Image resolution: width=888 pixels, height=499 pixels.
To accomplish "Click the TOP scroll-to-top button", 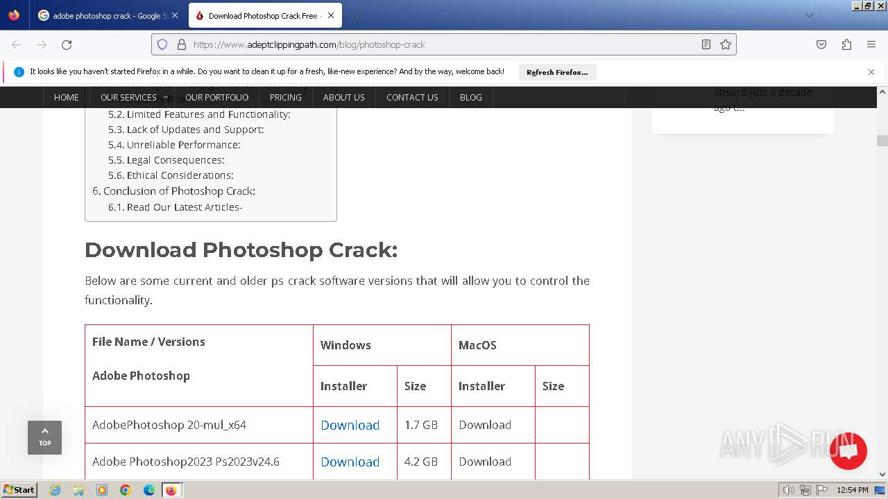I will point(44,437).
